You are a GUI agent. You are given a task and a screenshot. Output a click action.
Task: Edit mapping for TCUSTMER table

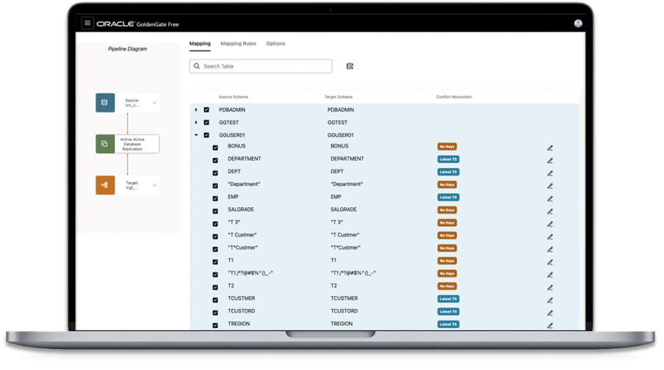pos(549,300)
